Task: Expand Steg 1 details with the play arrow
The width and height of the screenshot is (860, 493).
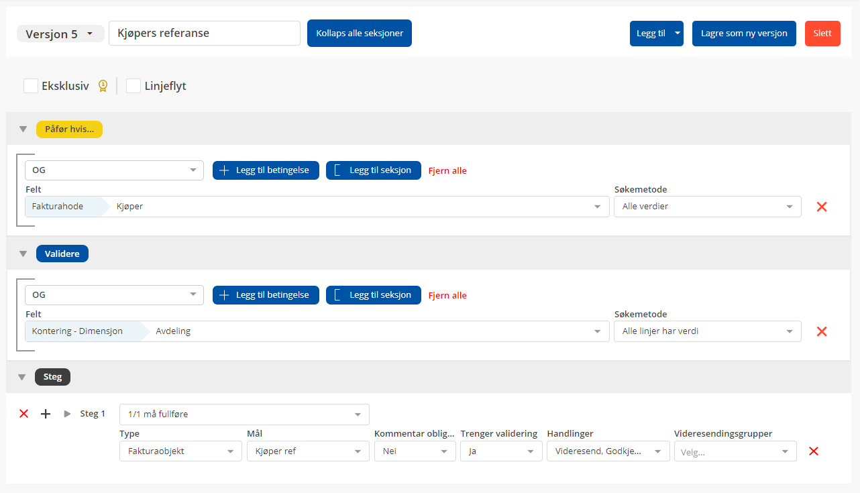Action: (67, 414)
